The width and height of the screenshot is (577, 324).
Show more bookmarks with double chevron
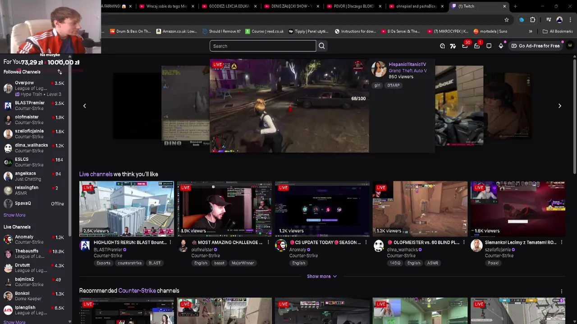(x=531, y=31)
